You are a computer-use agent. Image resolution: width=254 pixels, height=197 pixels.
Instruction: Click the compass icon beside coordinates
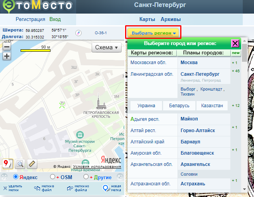pos(78,33)
